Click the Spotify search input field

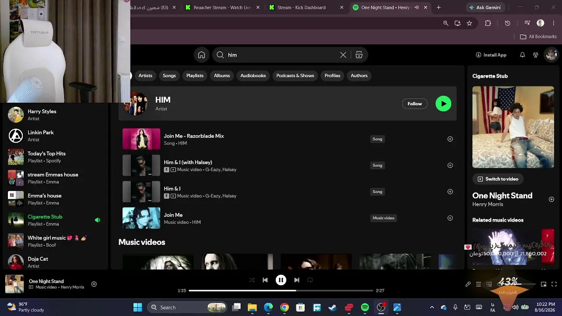coord(281,55)
